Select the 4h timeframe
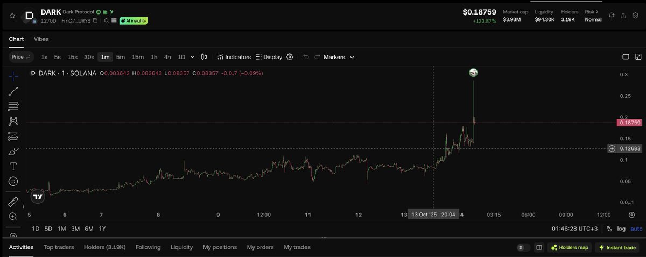 (167, 57)
